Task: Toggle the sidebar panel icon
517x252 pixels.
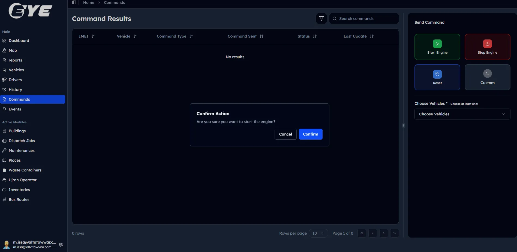Action: (x=74, y=2)
